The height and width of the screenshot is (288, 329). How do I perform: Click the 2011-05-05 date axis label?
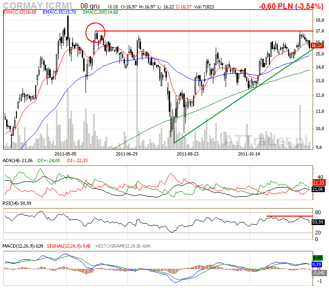coord(65,154)
